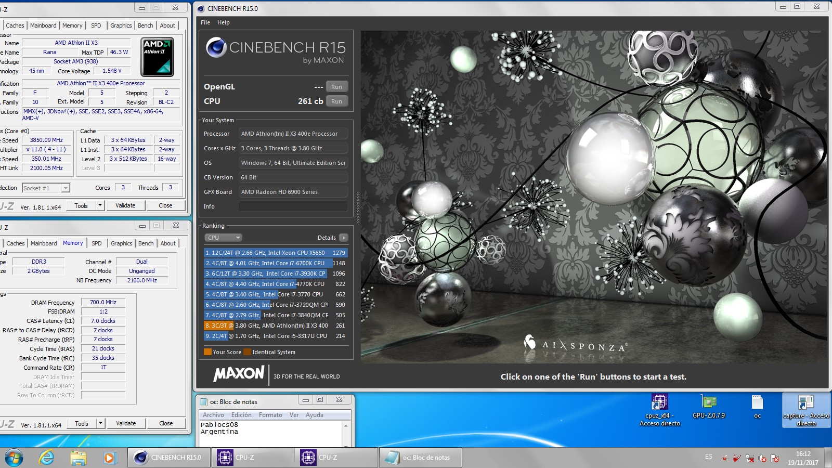Open the File menu in Cinebench

click(x=205, y=22)
